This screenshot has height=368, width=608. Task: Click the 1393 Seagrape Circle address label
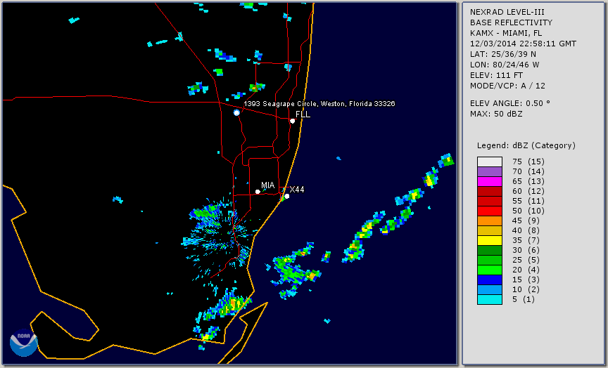point(319,104)
